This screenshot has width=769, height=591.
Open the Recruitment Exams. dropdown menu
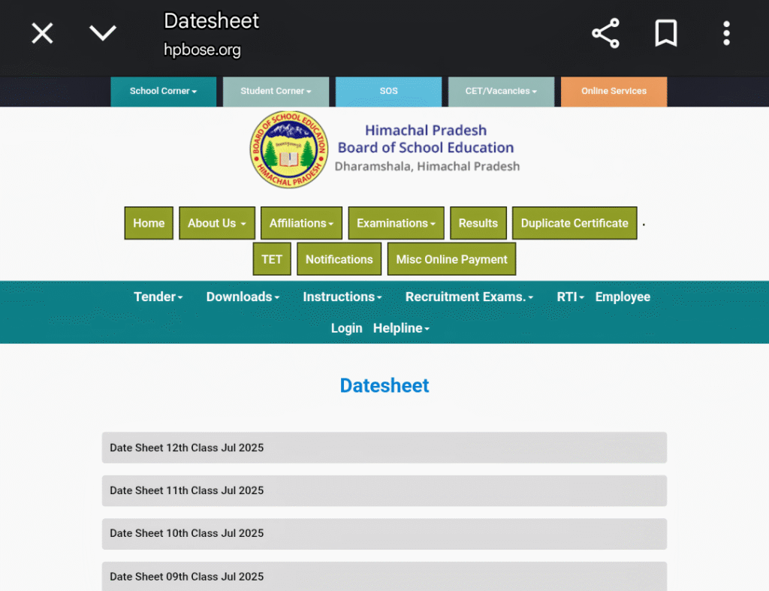click(469, 297)
